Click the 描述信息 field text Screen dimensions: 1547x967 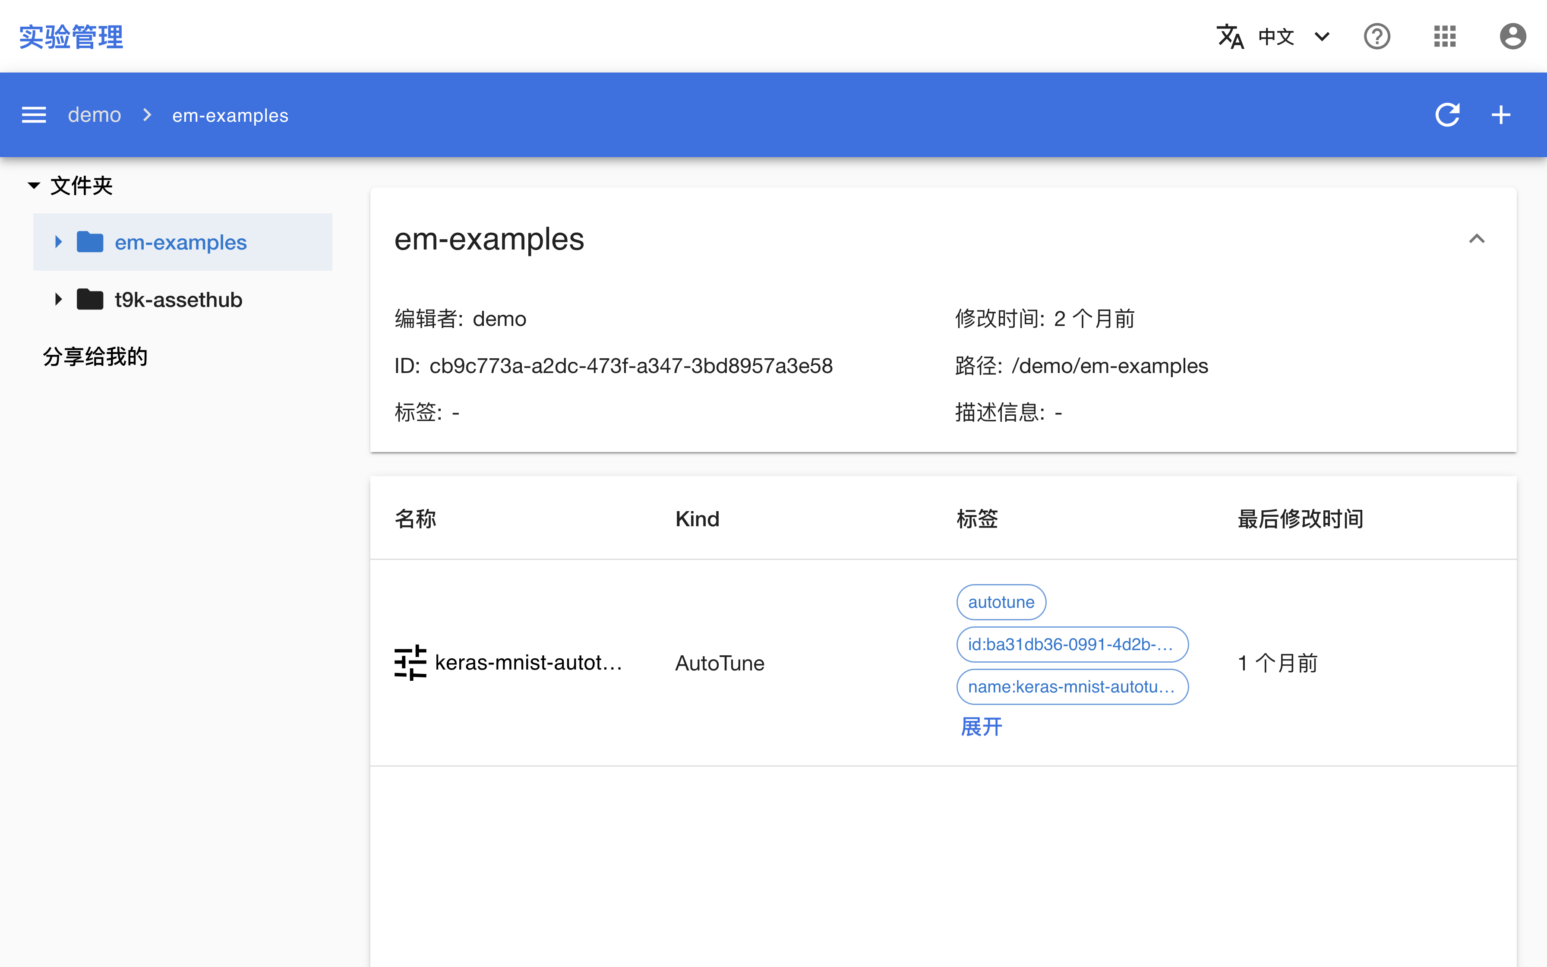click(x=1008, y=413)
